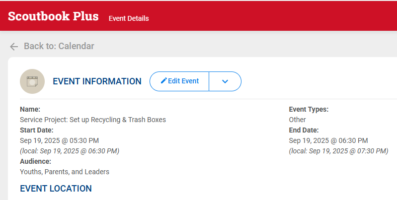
Task: Click the Event Types value Other
Action: pyautogui.click(x=297, y=120)
